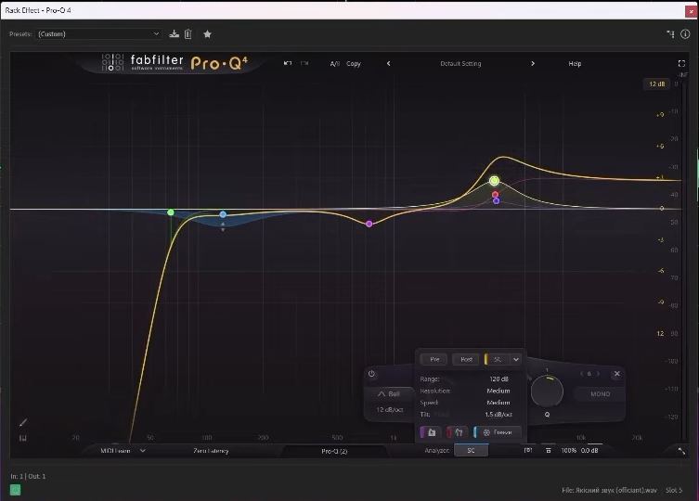This screenshot has height=501, width=699.
Task: Open the Zero Latency processing mode menu
Action: pos(211,451)
